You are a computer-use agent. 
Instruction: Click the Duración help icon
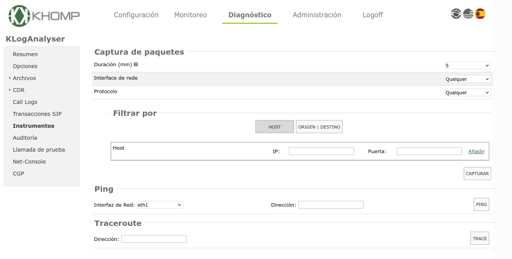136,65
